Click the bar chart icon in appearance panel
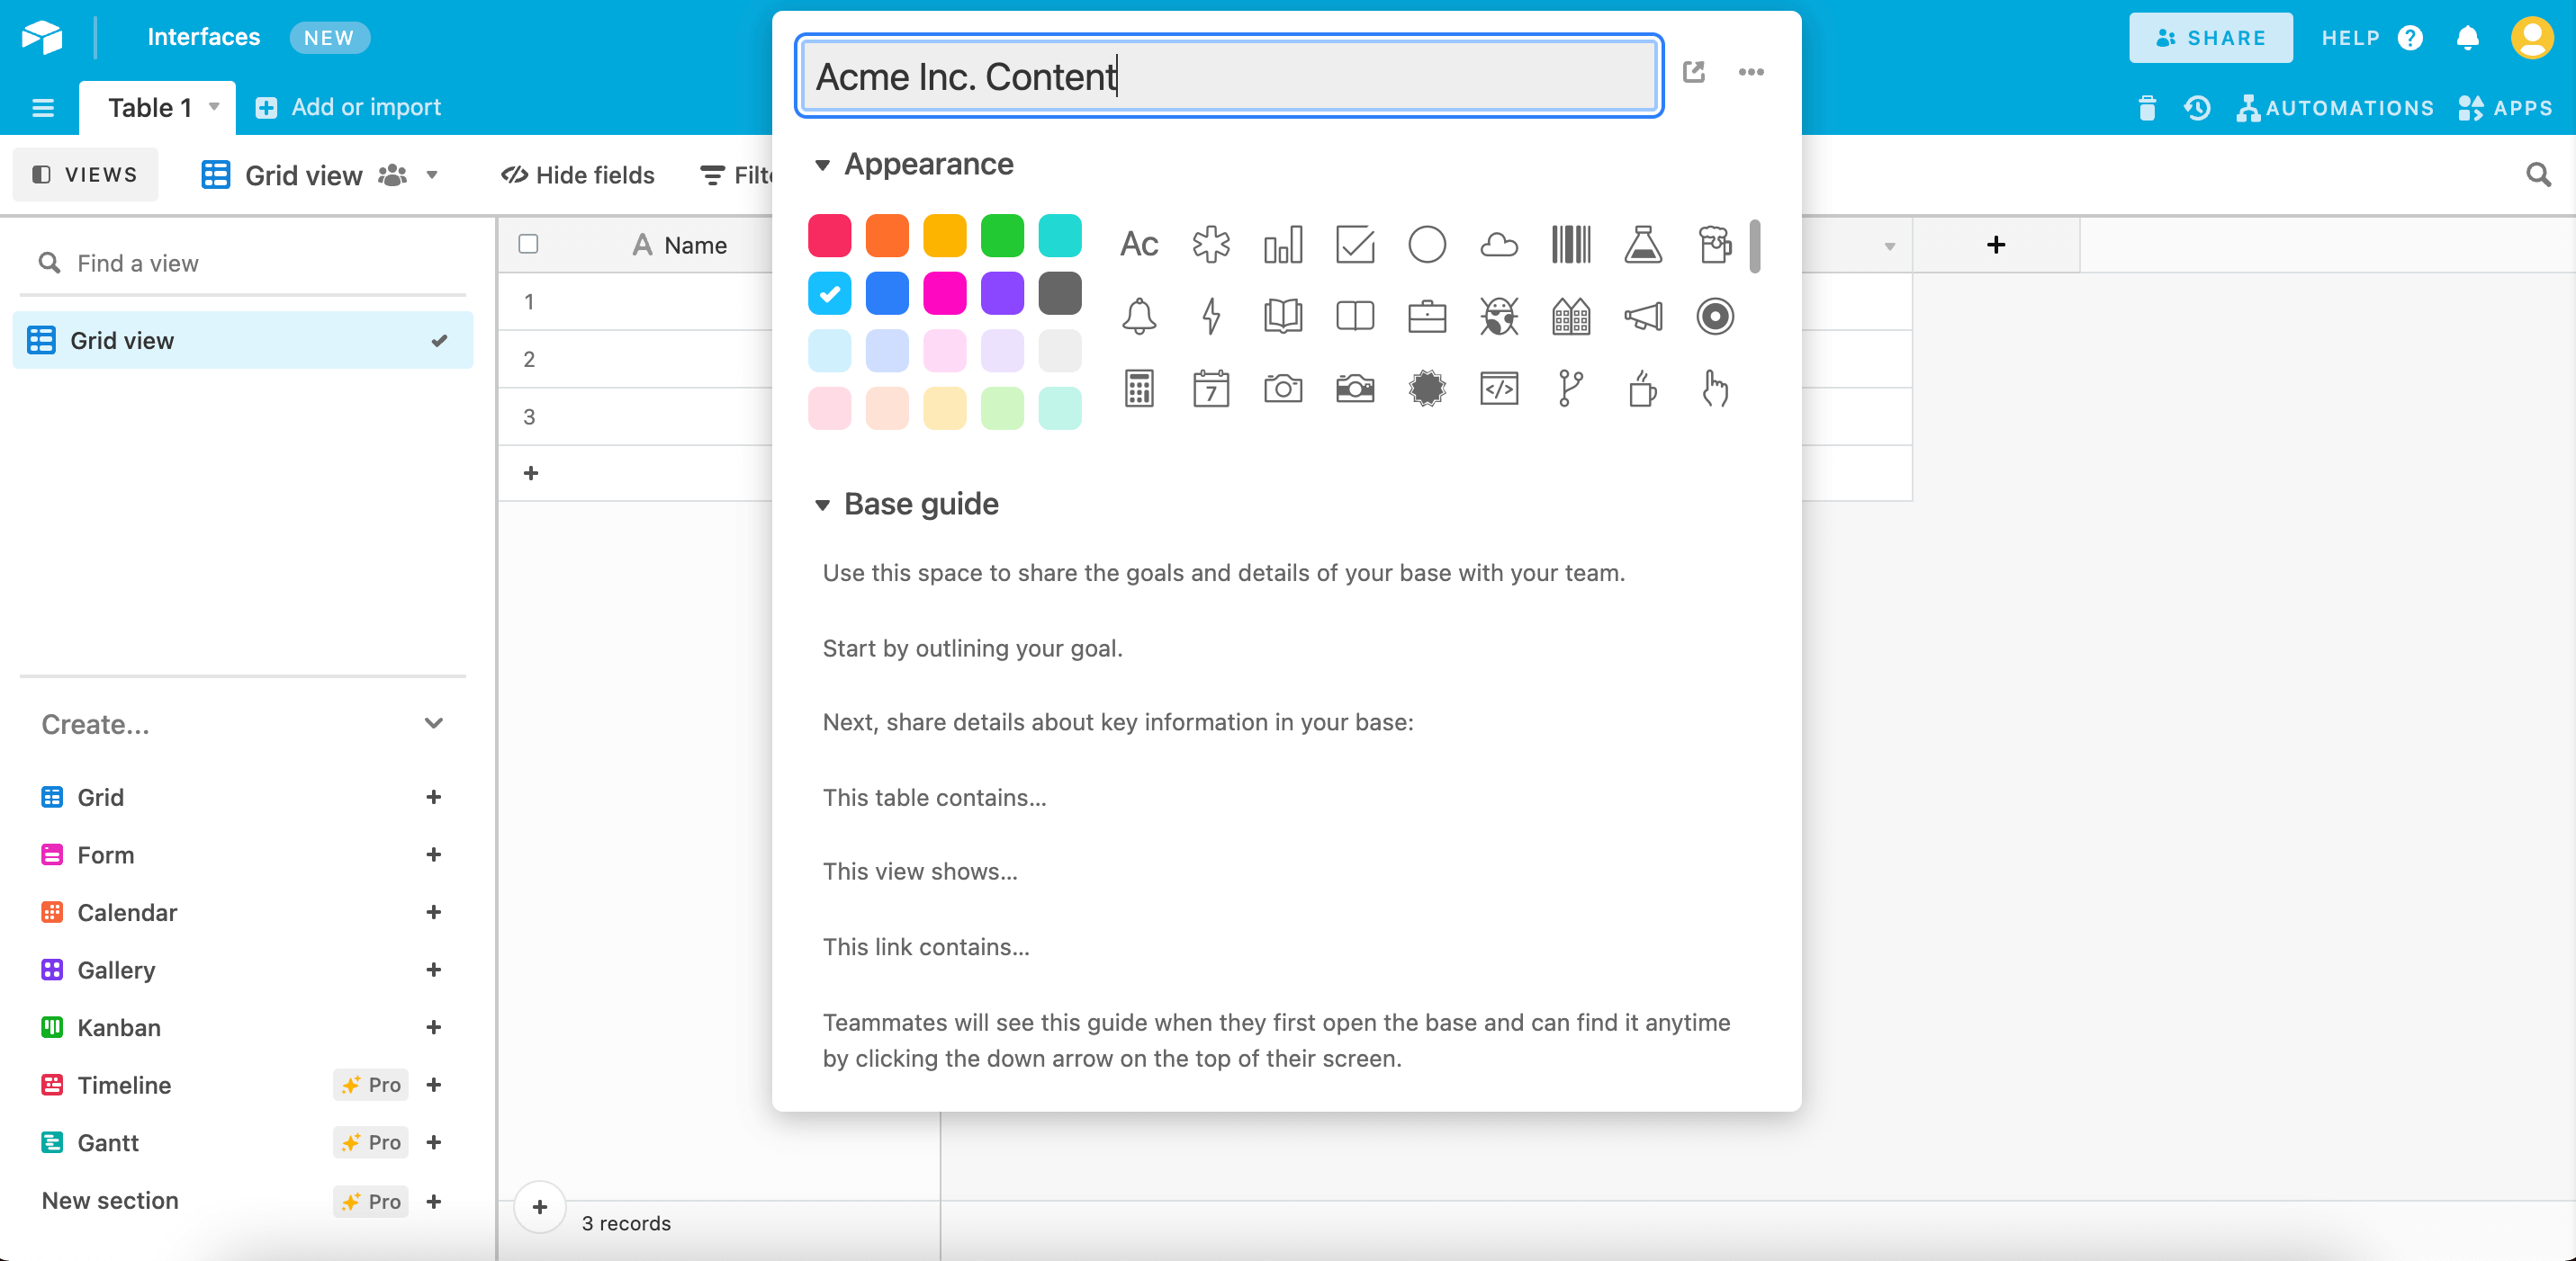2576x1261 pixels. tap(1283, 241)
